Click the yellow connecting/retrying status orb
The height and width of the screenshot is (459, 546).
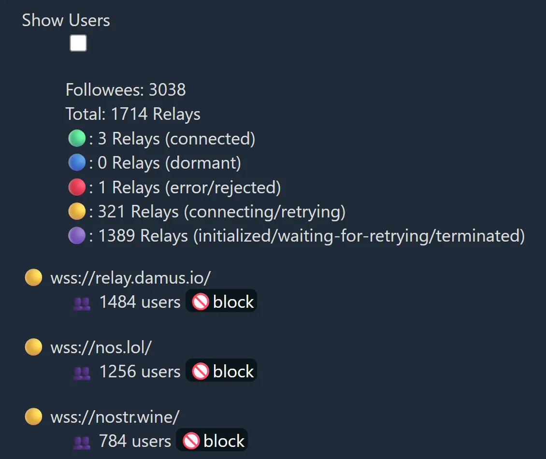tap(77, 212)
